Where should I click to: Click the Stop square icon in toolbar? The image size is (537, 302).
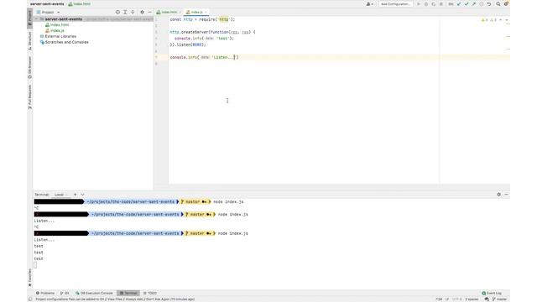click(441, 4)
